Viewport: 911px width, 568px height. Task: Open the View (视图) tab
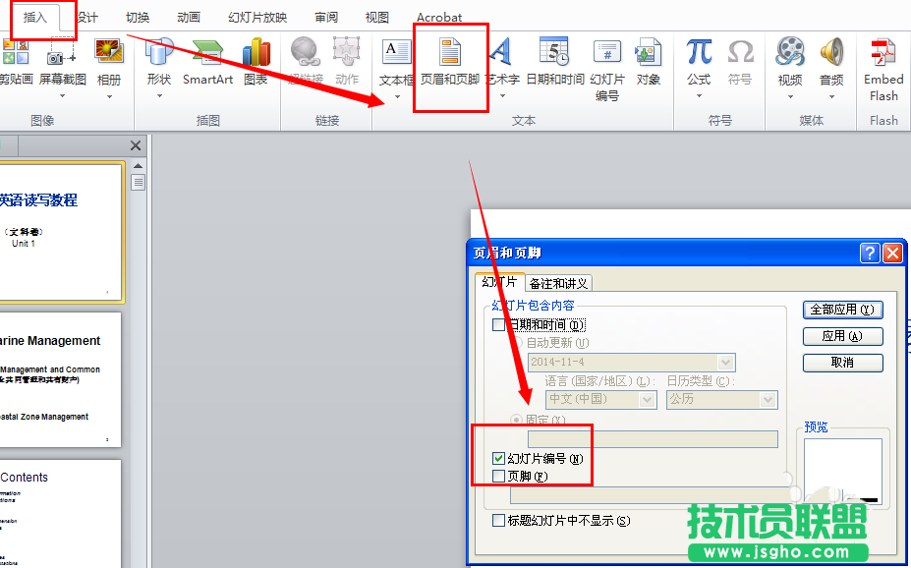(x=376, y=18)
